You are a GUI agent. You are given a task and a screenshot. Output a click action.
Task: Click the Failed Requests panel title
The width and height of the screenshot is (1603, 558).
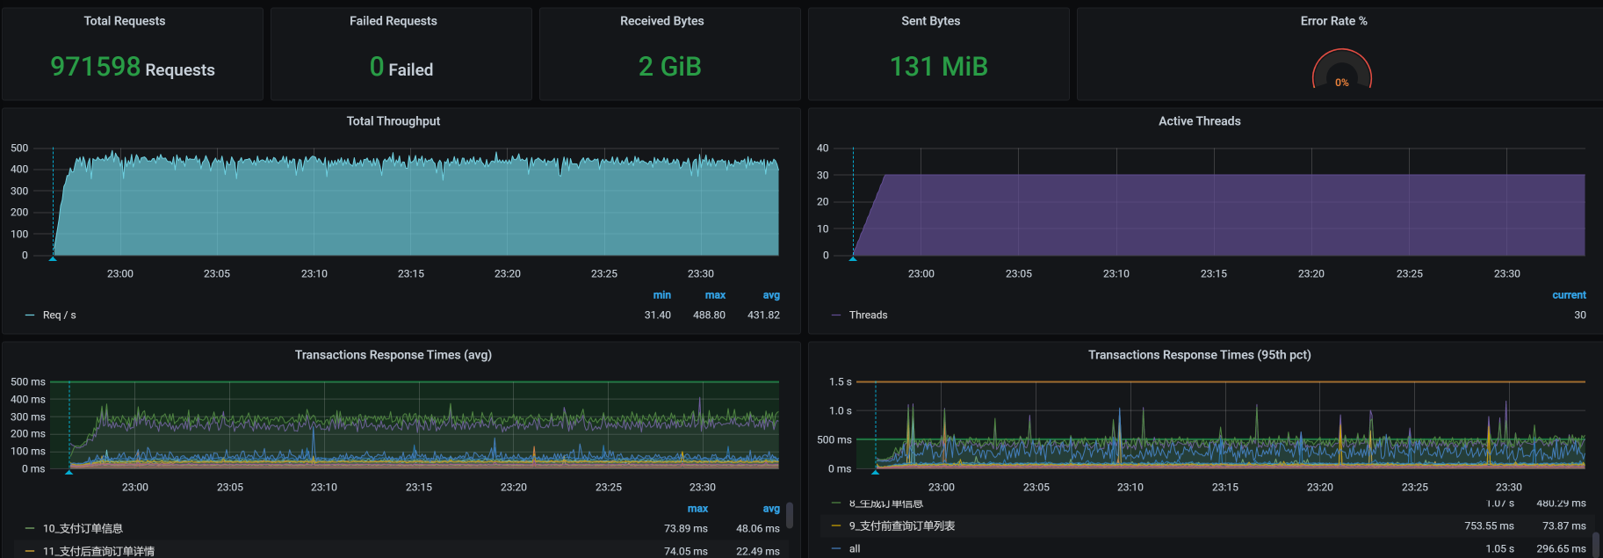tap(393, 21)
